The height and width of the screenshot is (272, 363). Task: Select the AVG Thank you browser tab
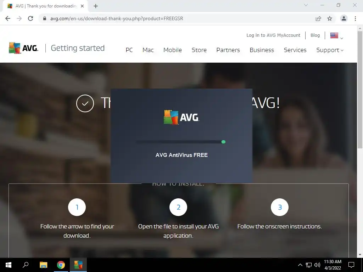45,6
